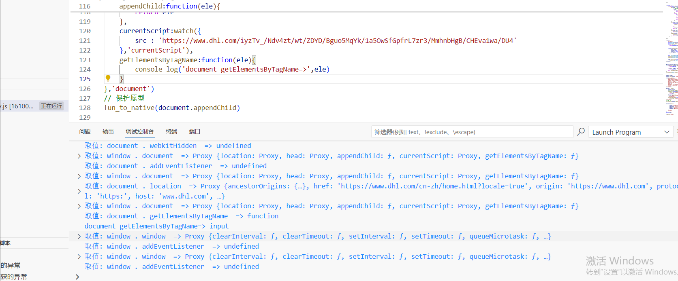Click the debug console filter input field
678x281 pixels.
(472, 132)
